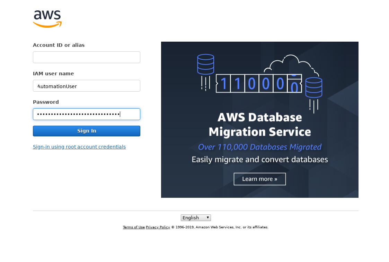This screenshot has width=389, height=262.
Task: Open the Privacy Policy link
Action: (x=158, y=227)
